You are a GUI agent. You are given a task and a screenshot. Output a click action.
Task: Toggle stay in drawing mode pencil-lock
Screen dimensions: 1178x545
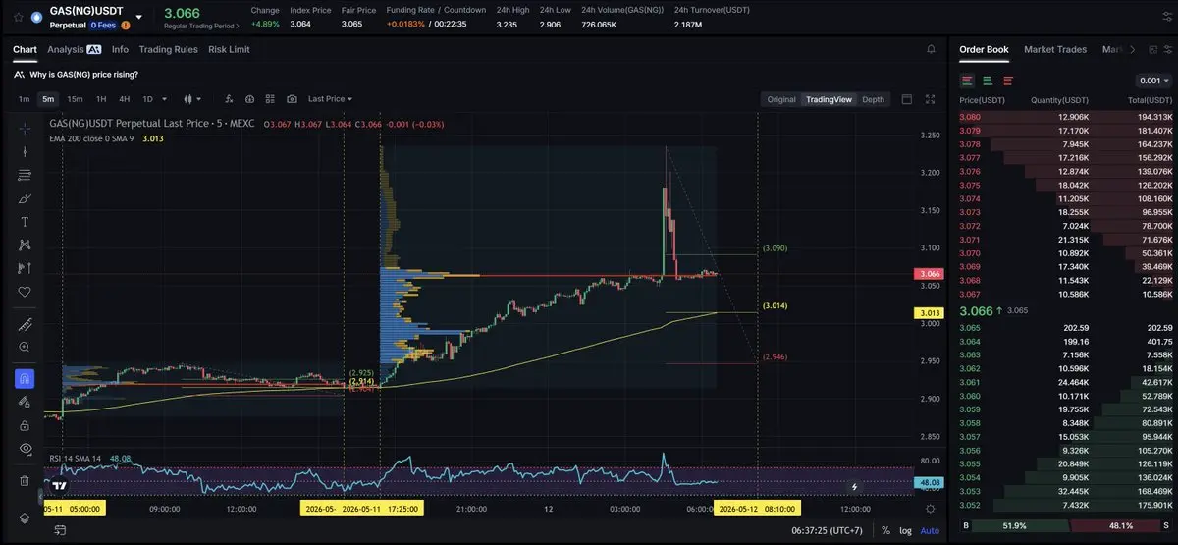tap(25, 401)
